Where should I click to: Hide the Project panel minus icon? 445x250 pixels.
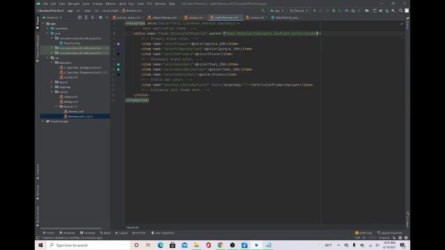pyautogui.click(x=107, y=17)
